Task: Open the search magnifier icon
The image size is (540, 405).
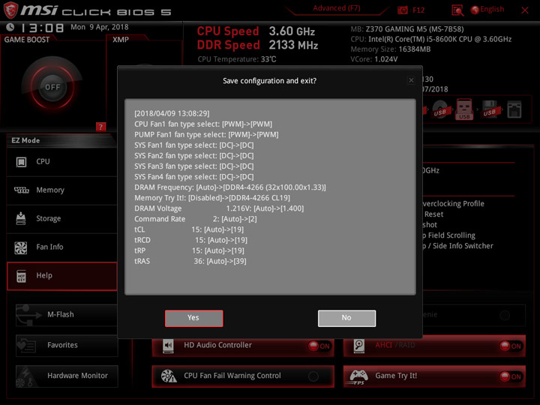Action: click(x=457, y=10)
